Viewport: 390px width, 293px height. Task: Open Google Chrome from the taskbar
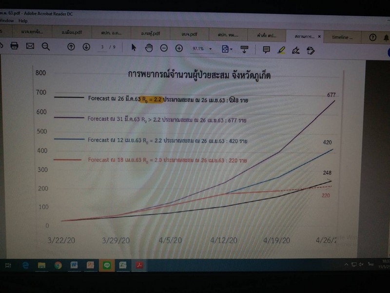pos(58,265)
